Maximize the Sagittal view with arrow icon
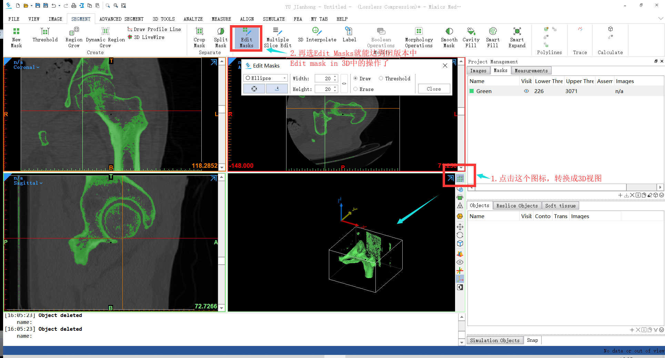The height and width of the screenshot is (358, 665). pos(214,178)
